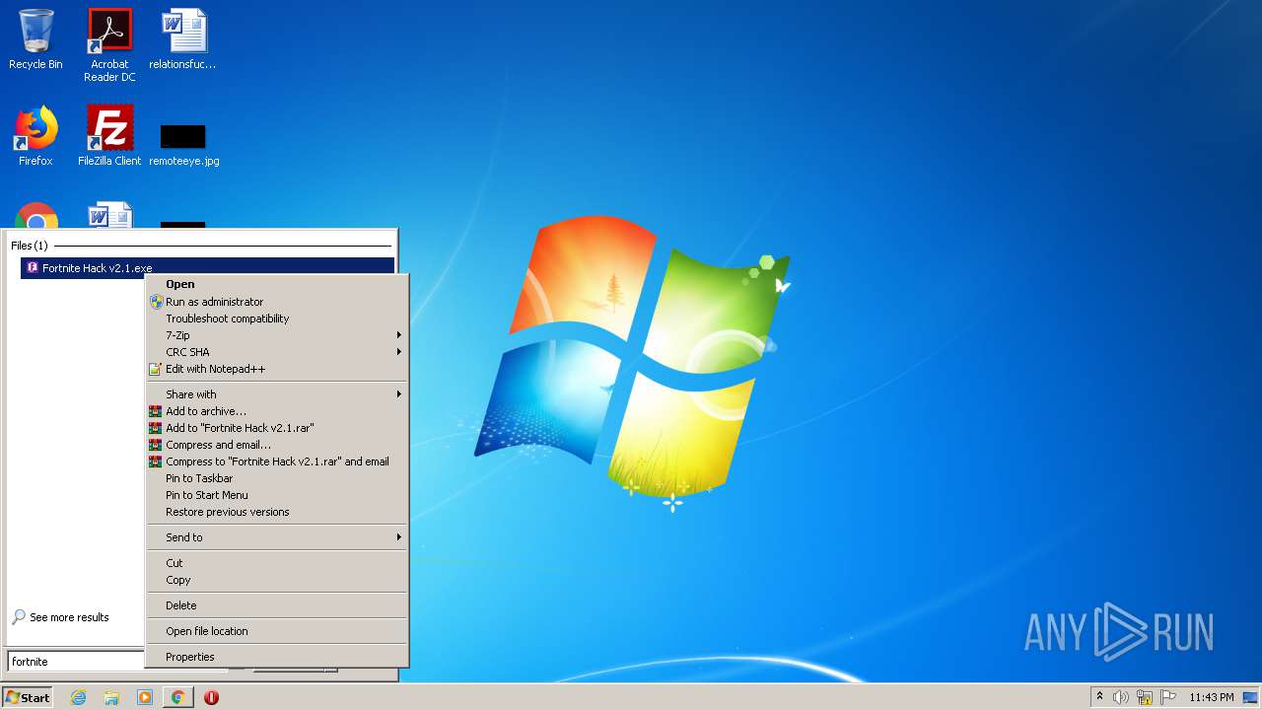Show hidden tray icons arrow
This screenshot has height=710, width=1262.
click(x=1099, y=697)
